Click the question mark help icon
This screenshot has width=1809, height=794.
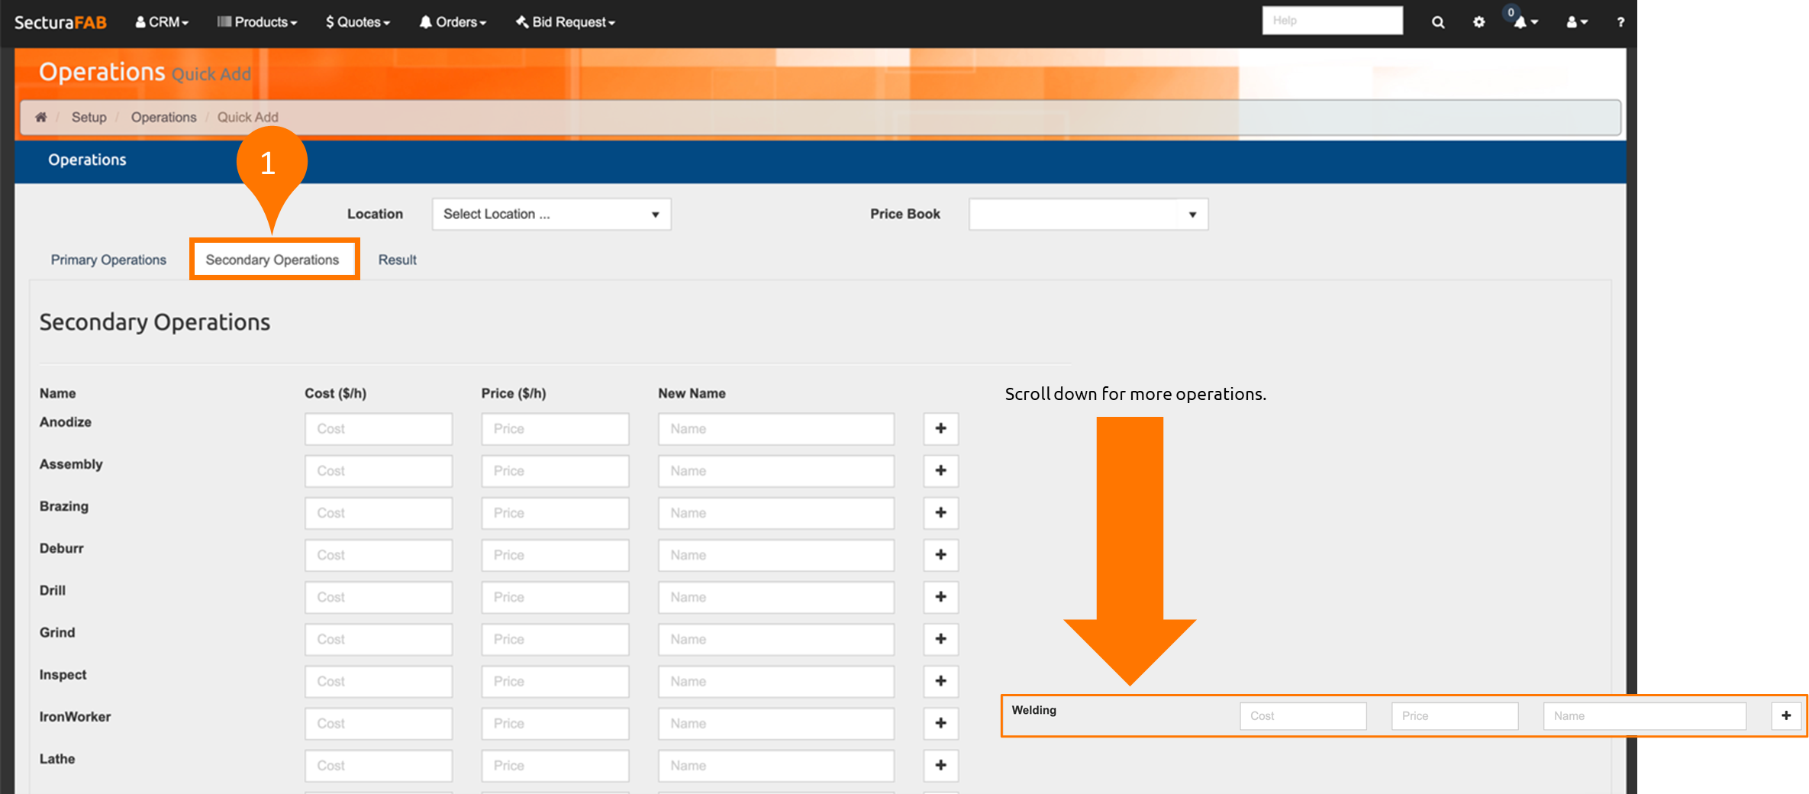[x=1620, y=22]
